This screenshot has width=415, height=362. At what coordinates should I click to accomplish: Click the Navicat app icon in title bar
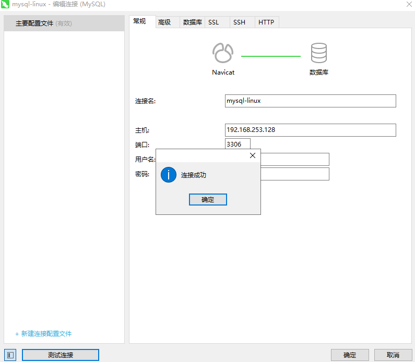pyautogui.click(x=5, y=4)
